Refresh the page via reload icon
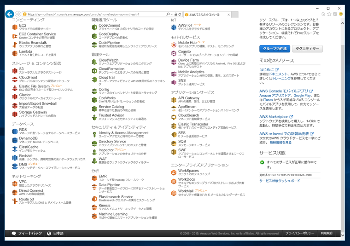Viewport: 350px width, 246px height. pyautogui.click(x=180, y=14)
